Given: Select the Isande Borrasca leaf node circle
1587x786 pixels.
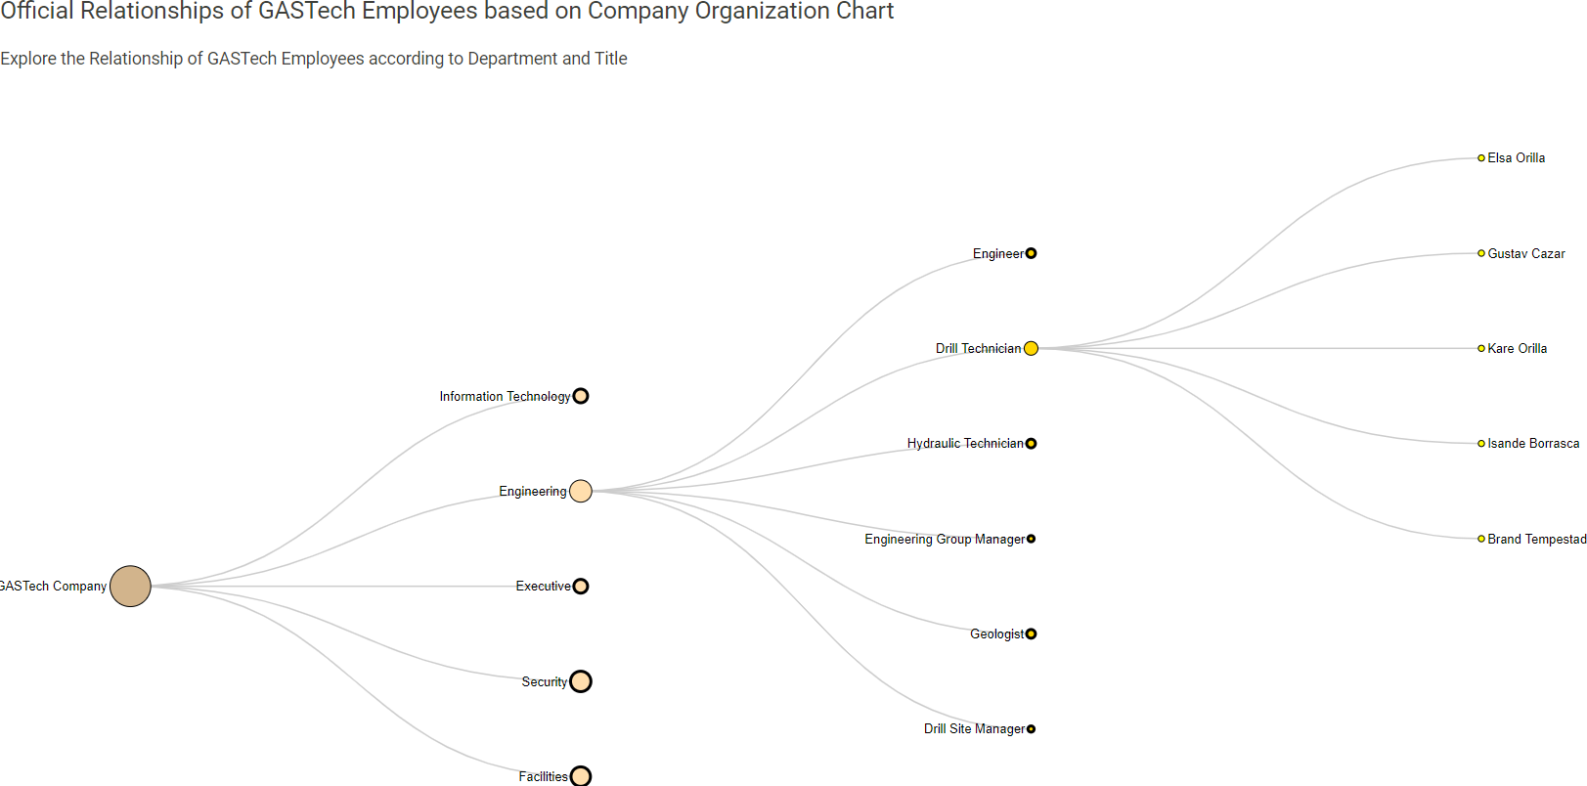Looking at the screenshot, I should [x=1481, y=444].
